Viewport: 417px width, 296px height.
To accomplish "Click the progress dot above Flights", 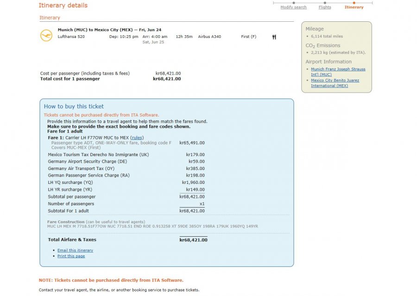I will [x=325, y=3].
